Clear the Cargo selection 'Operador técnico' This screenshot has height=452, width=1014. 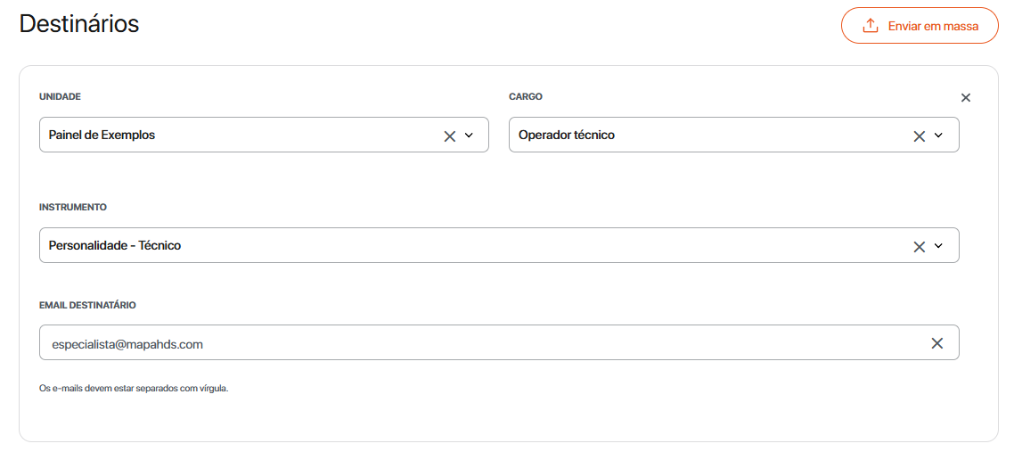tap(920, 136)
